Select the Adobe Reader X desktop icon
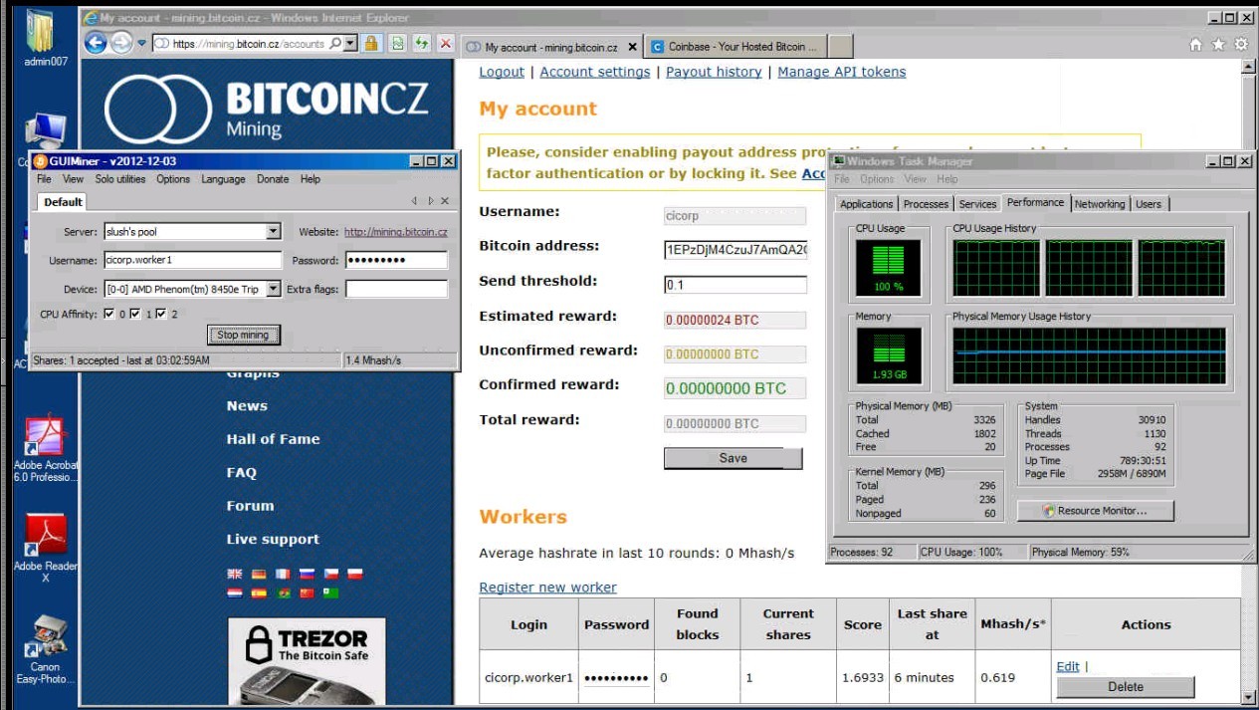This screenshot has height=710, width=1259. [x=45, y=549]
